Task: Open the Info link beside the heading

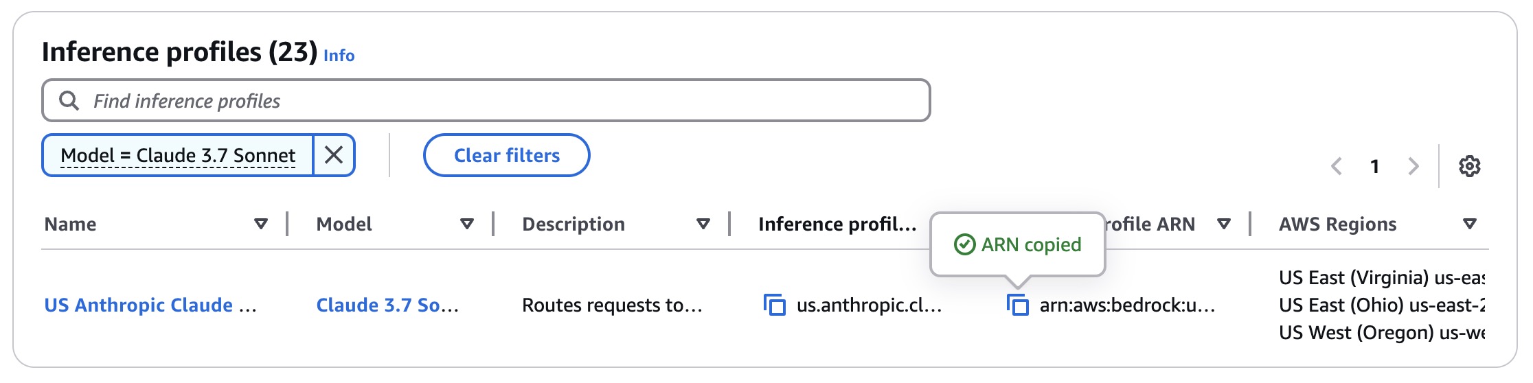Action: [x=339, y=56]
